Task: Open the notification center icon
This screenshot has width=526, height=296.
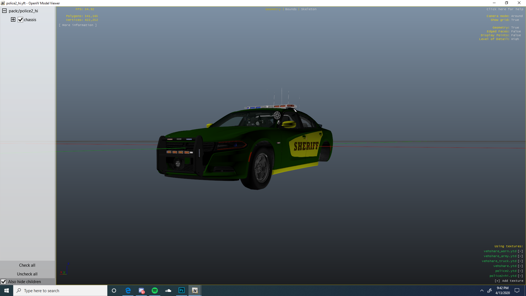Action: click(x=517, y=291)
